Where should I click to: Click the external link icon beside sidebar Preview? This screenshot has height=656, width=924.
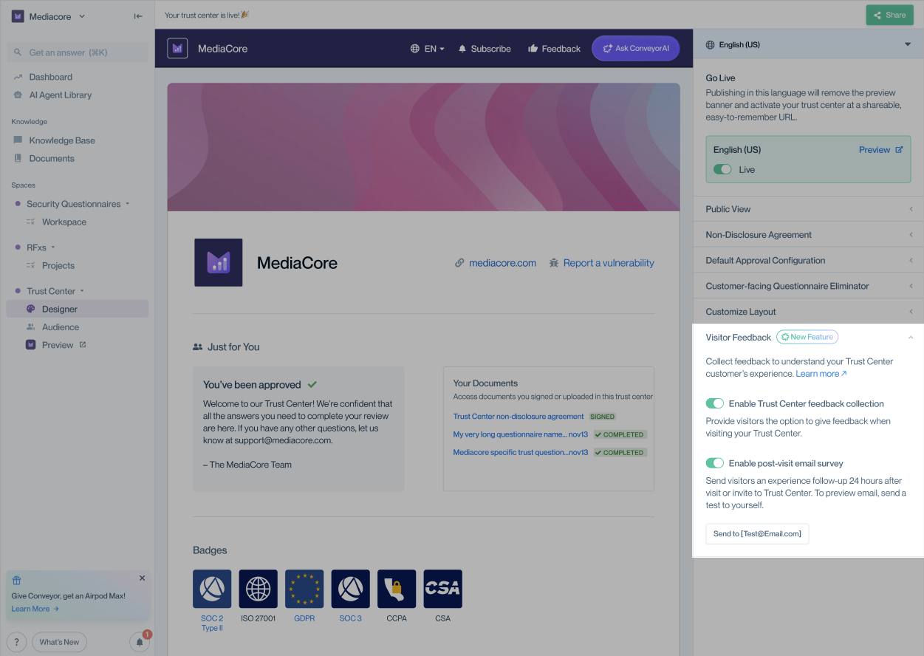click(x=83, y=345)
